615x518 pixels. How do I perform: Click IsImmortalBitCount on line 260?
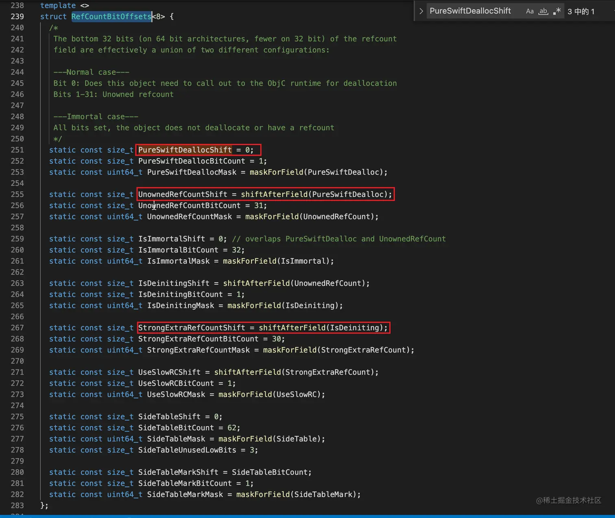click(178, 250)
